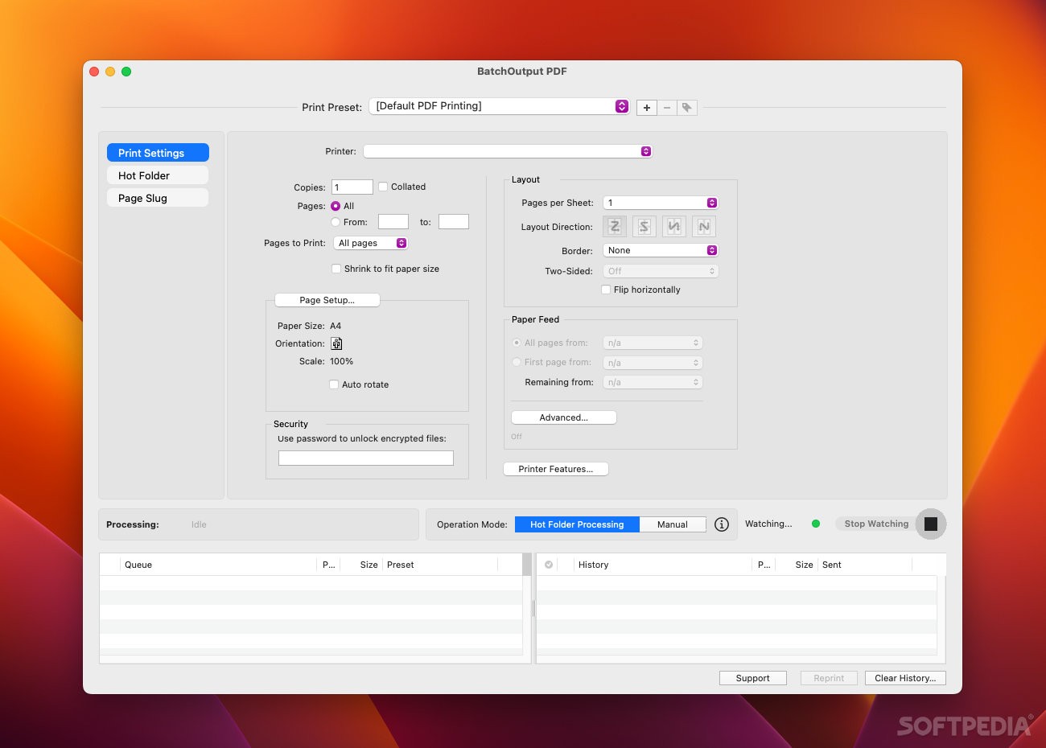This screenshot has height=748, width=1046.
Task: Open Printer Features...
Action: tap(556, 469)
